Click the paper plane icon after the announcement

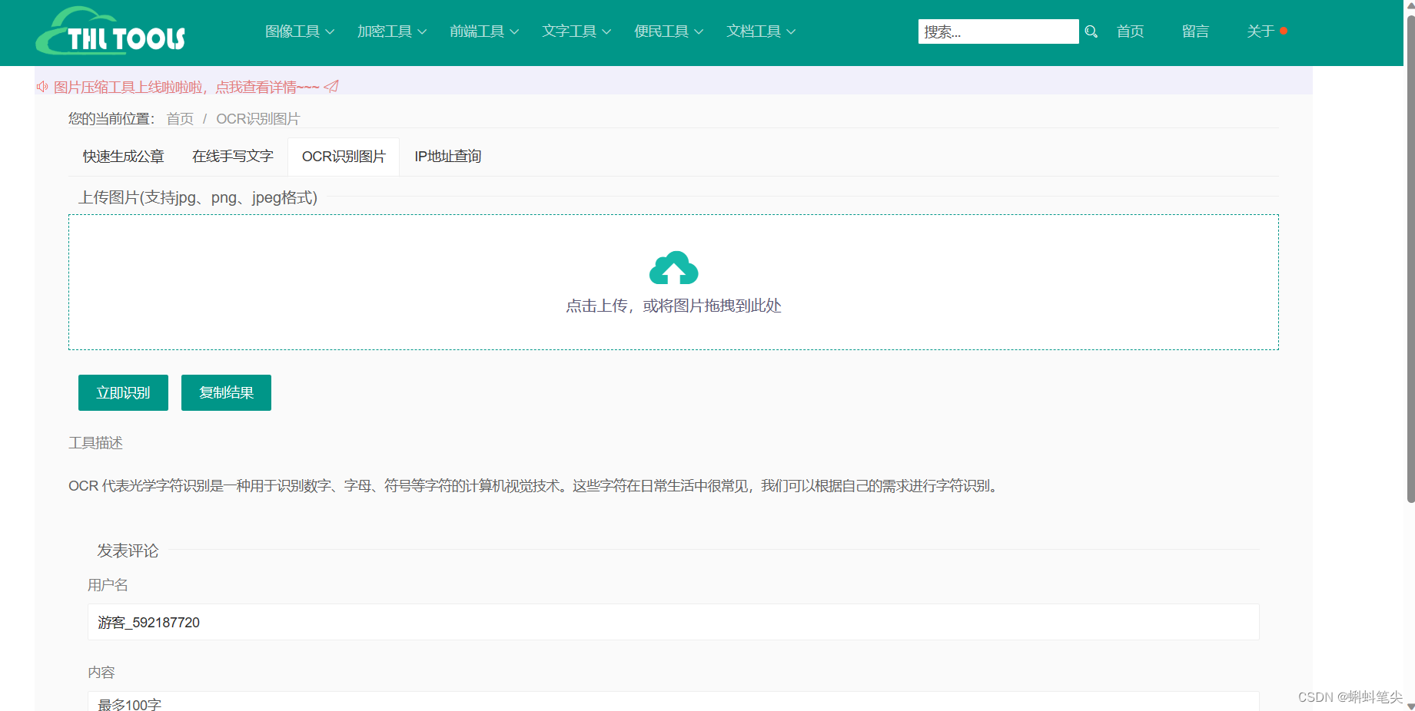[x=331, y=87]
